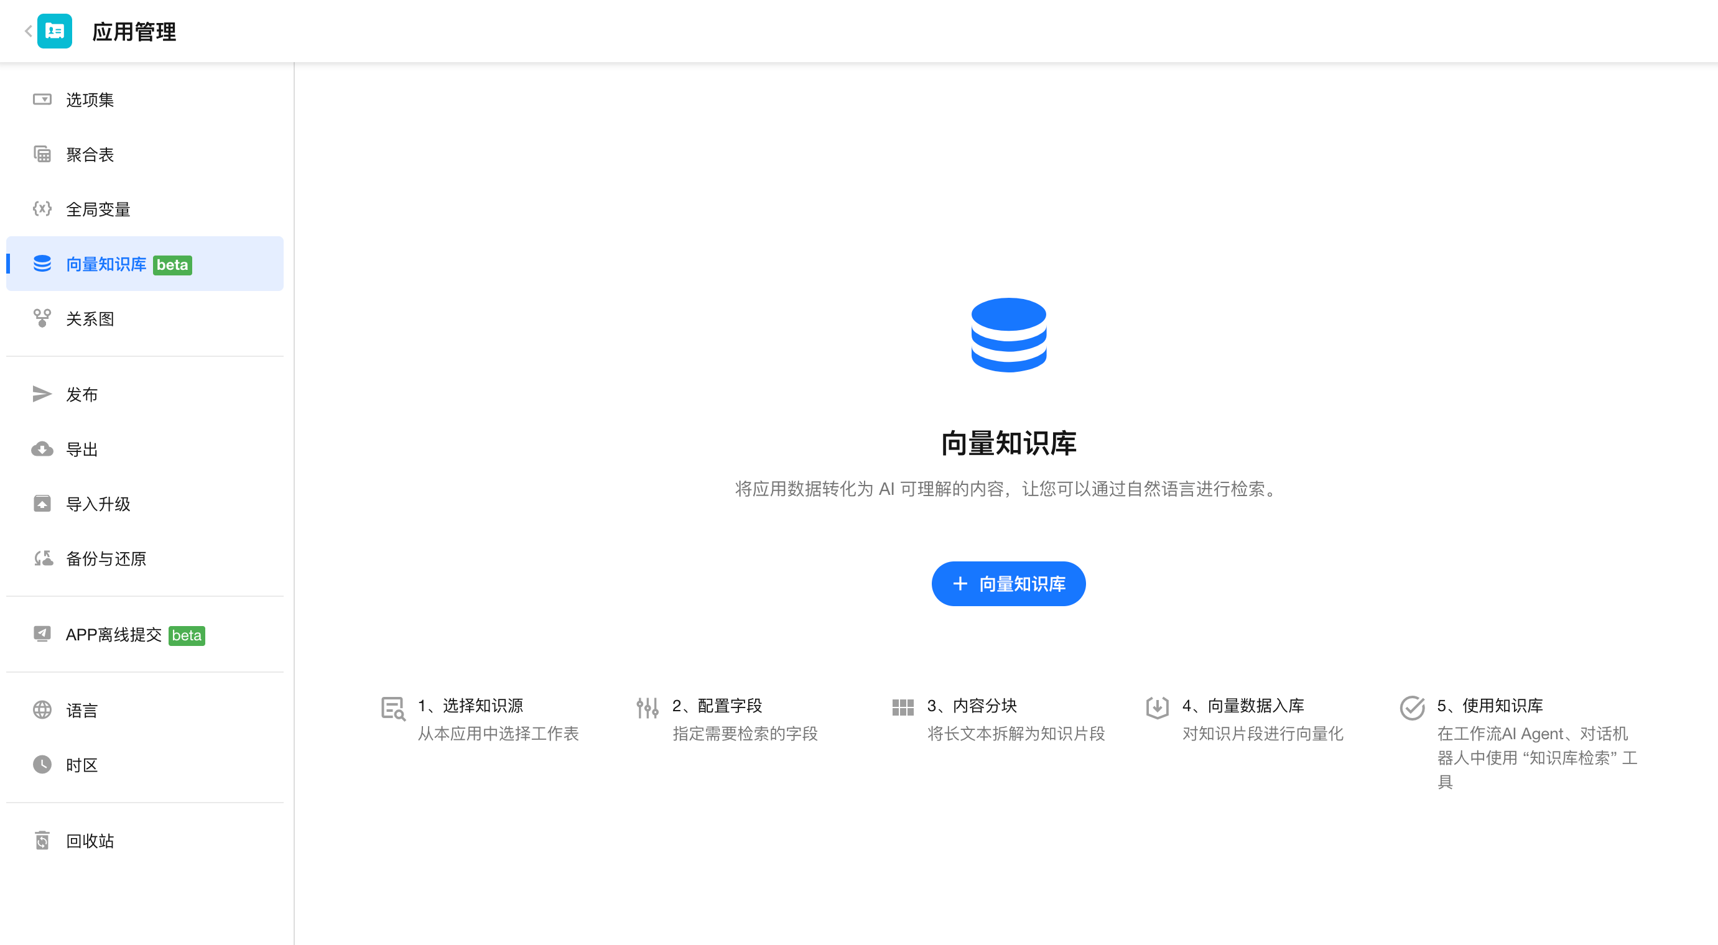Image resolution: width=1718 pixels, height=945 pixels.
Task: Click the 选项集 dropdown-style icon
Action: coord(42,100)
